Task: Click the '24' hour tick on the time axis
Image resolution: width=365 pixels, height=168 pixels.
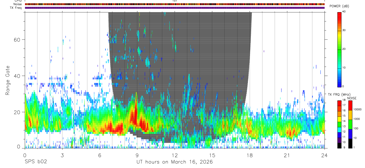Action: tap(324, 155)
